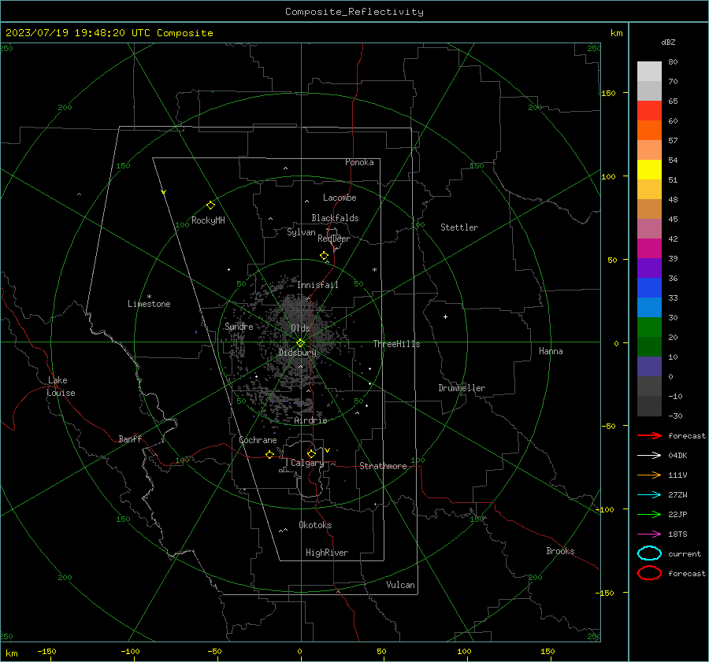Click the blue 33 dBZ color swatch
This screenshot has height=662, width=709.
pyautogui.click(x=649, y=288)
